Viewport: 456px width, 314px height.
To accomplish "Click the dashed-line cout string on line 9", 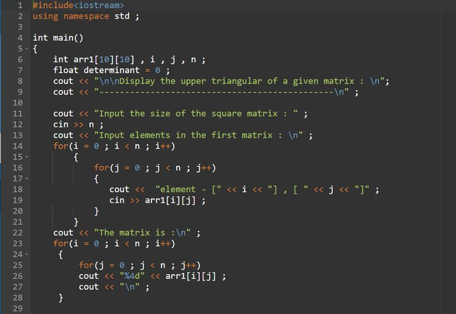I will pyautogui.click(x=221, y=92).
